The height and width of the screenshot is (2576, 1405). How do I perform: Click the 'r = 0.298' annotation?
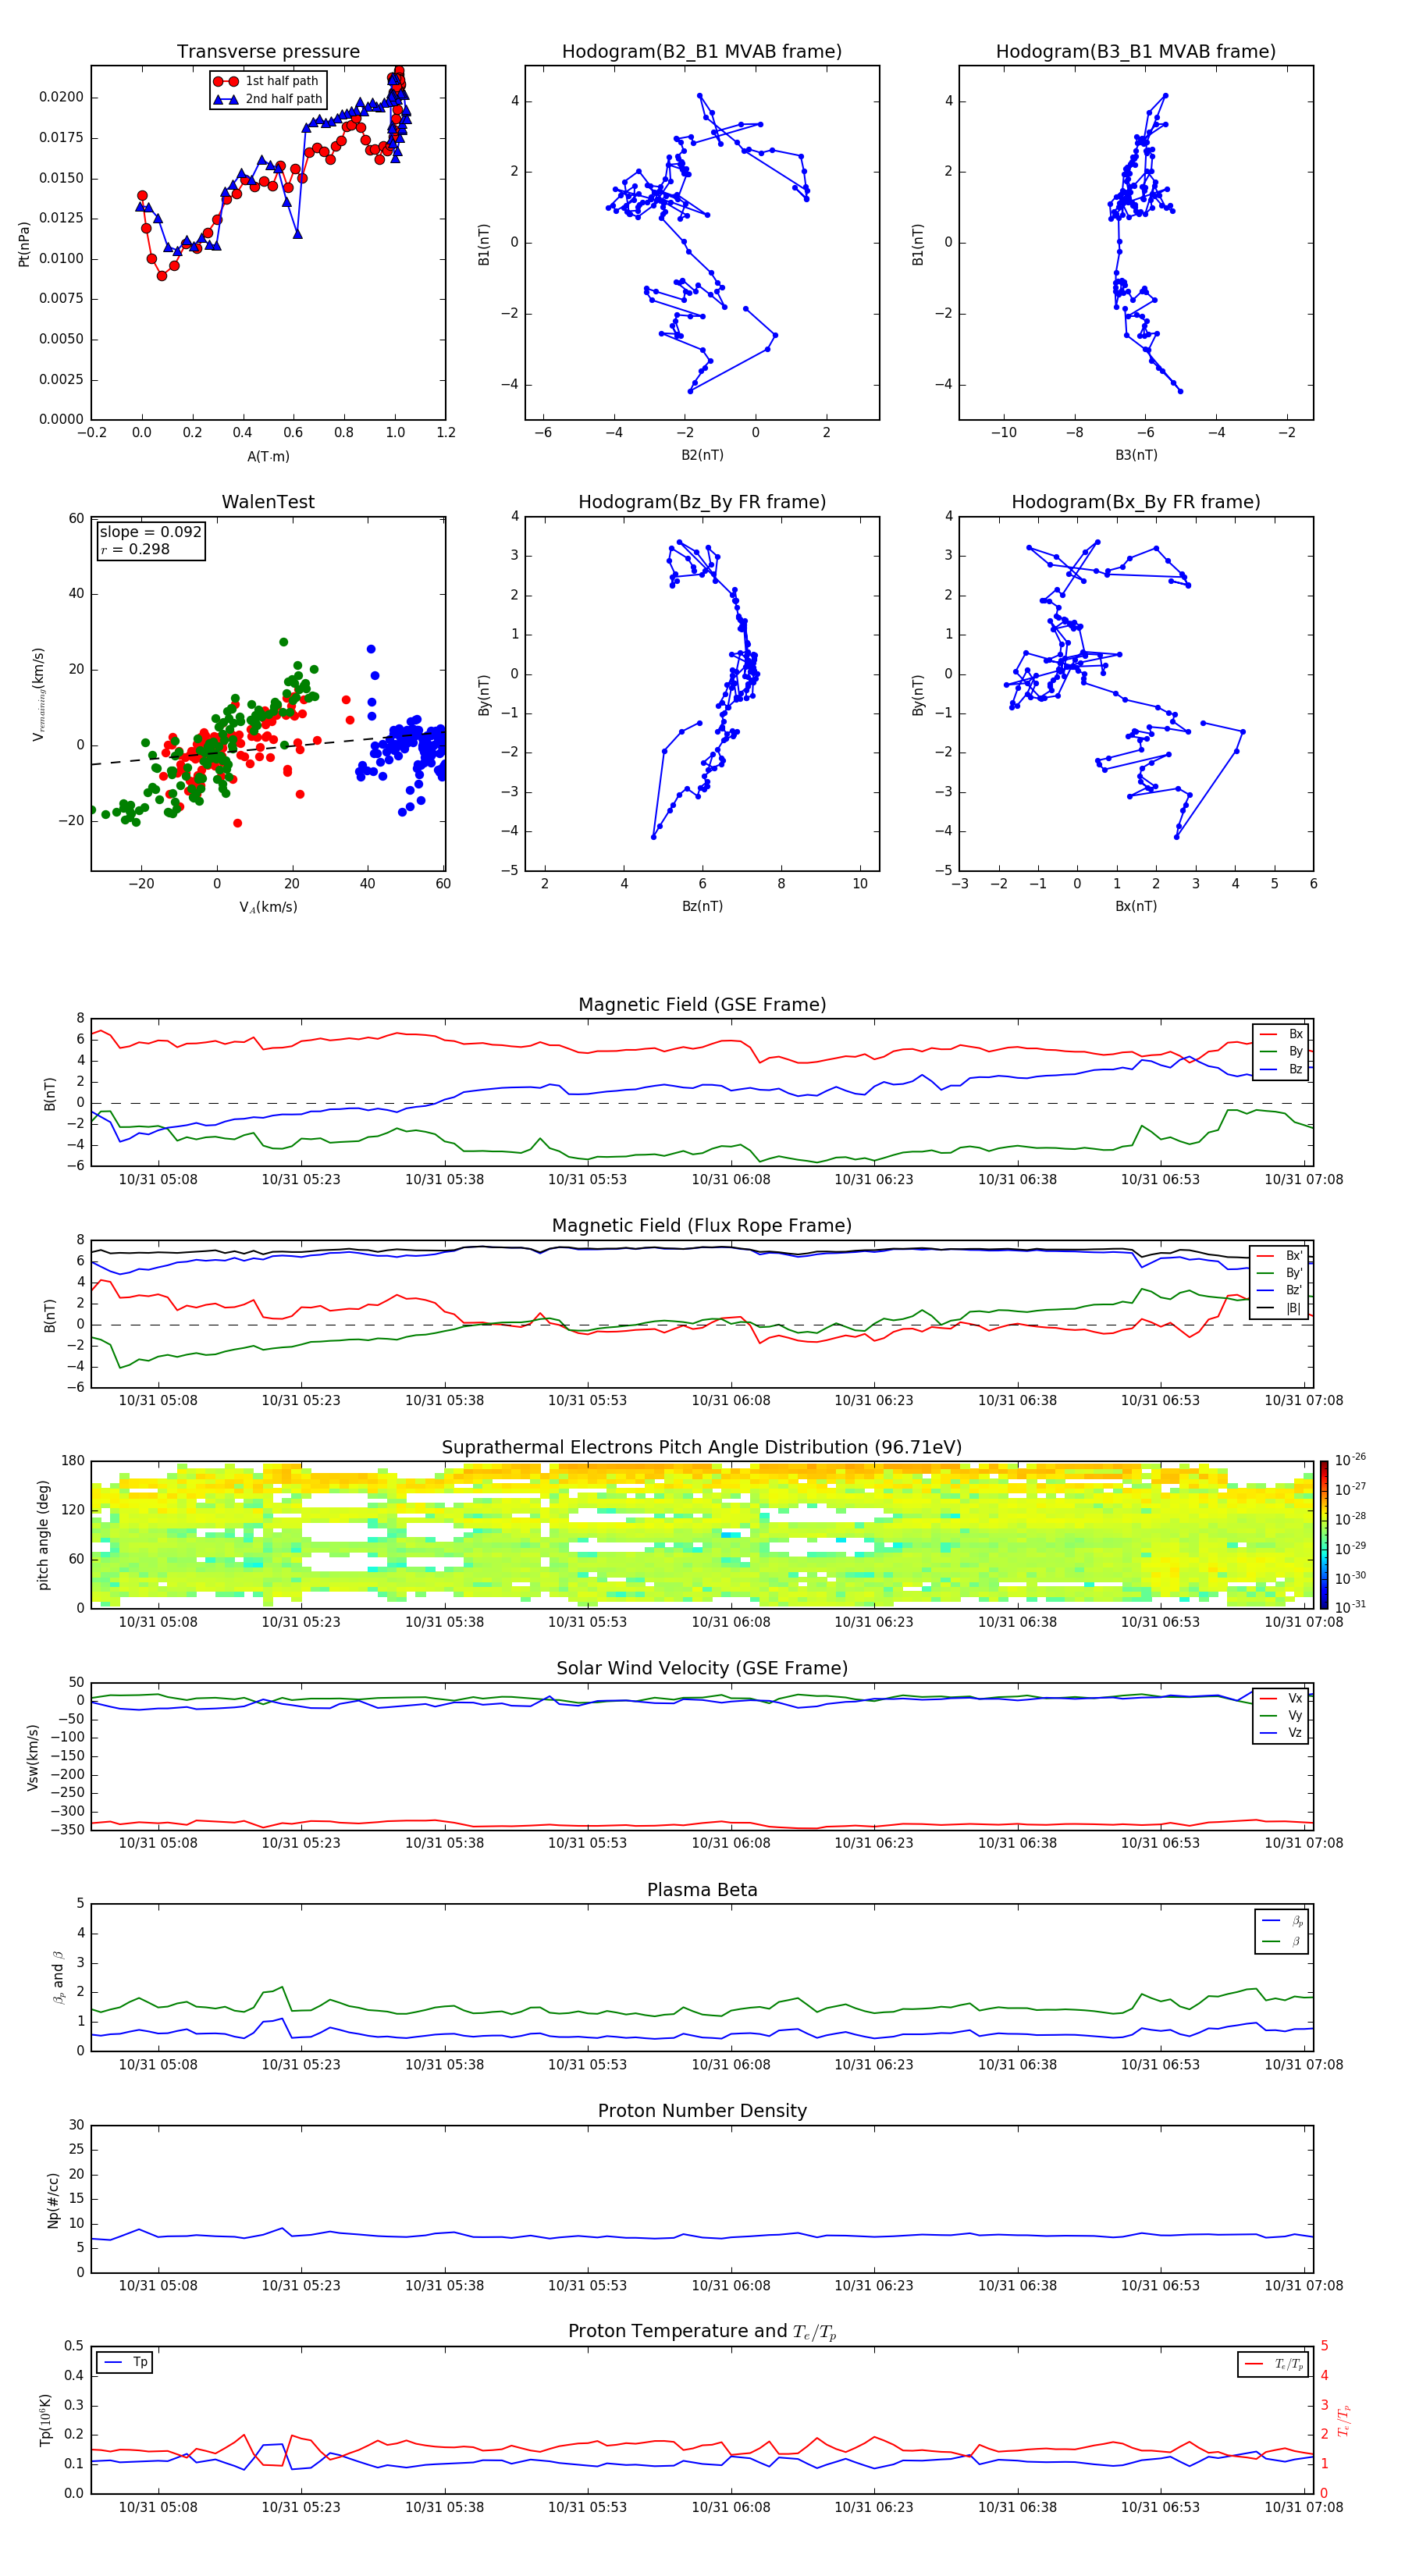[x=135, y=549]
